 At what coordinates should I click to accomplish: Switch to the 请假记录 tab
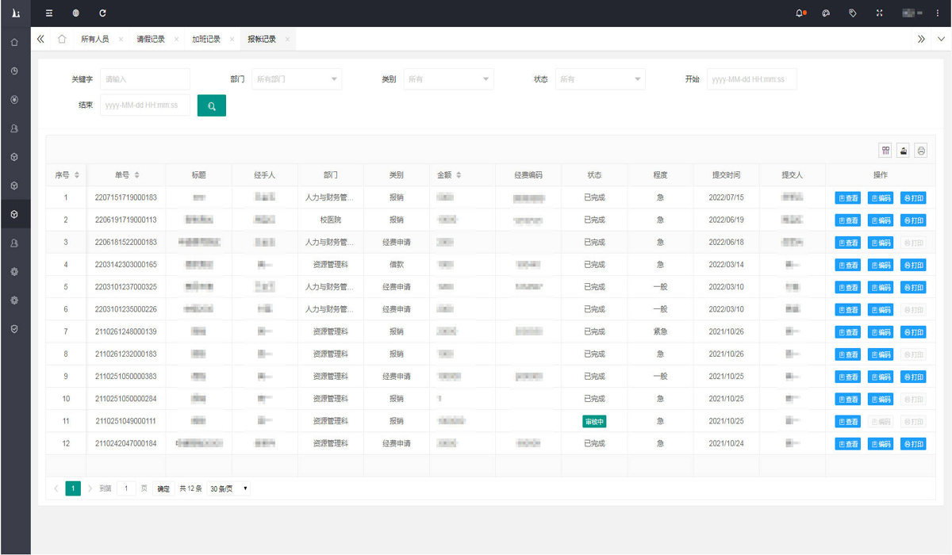(151, 39)
